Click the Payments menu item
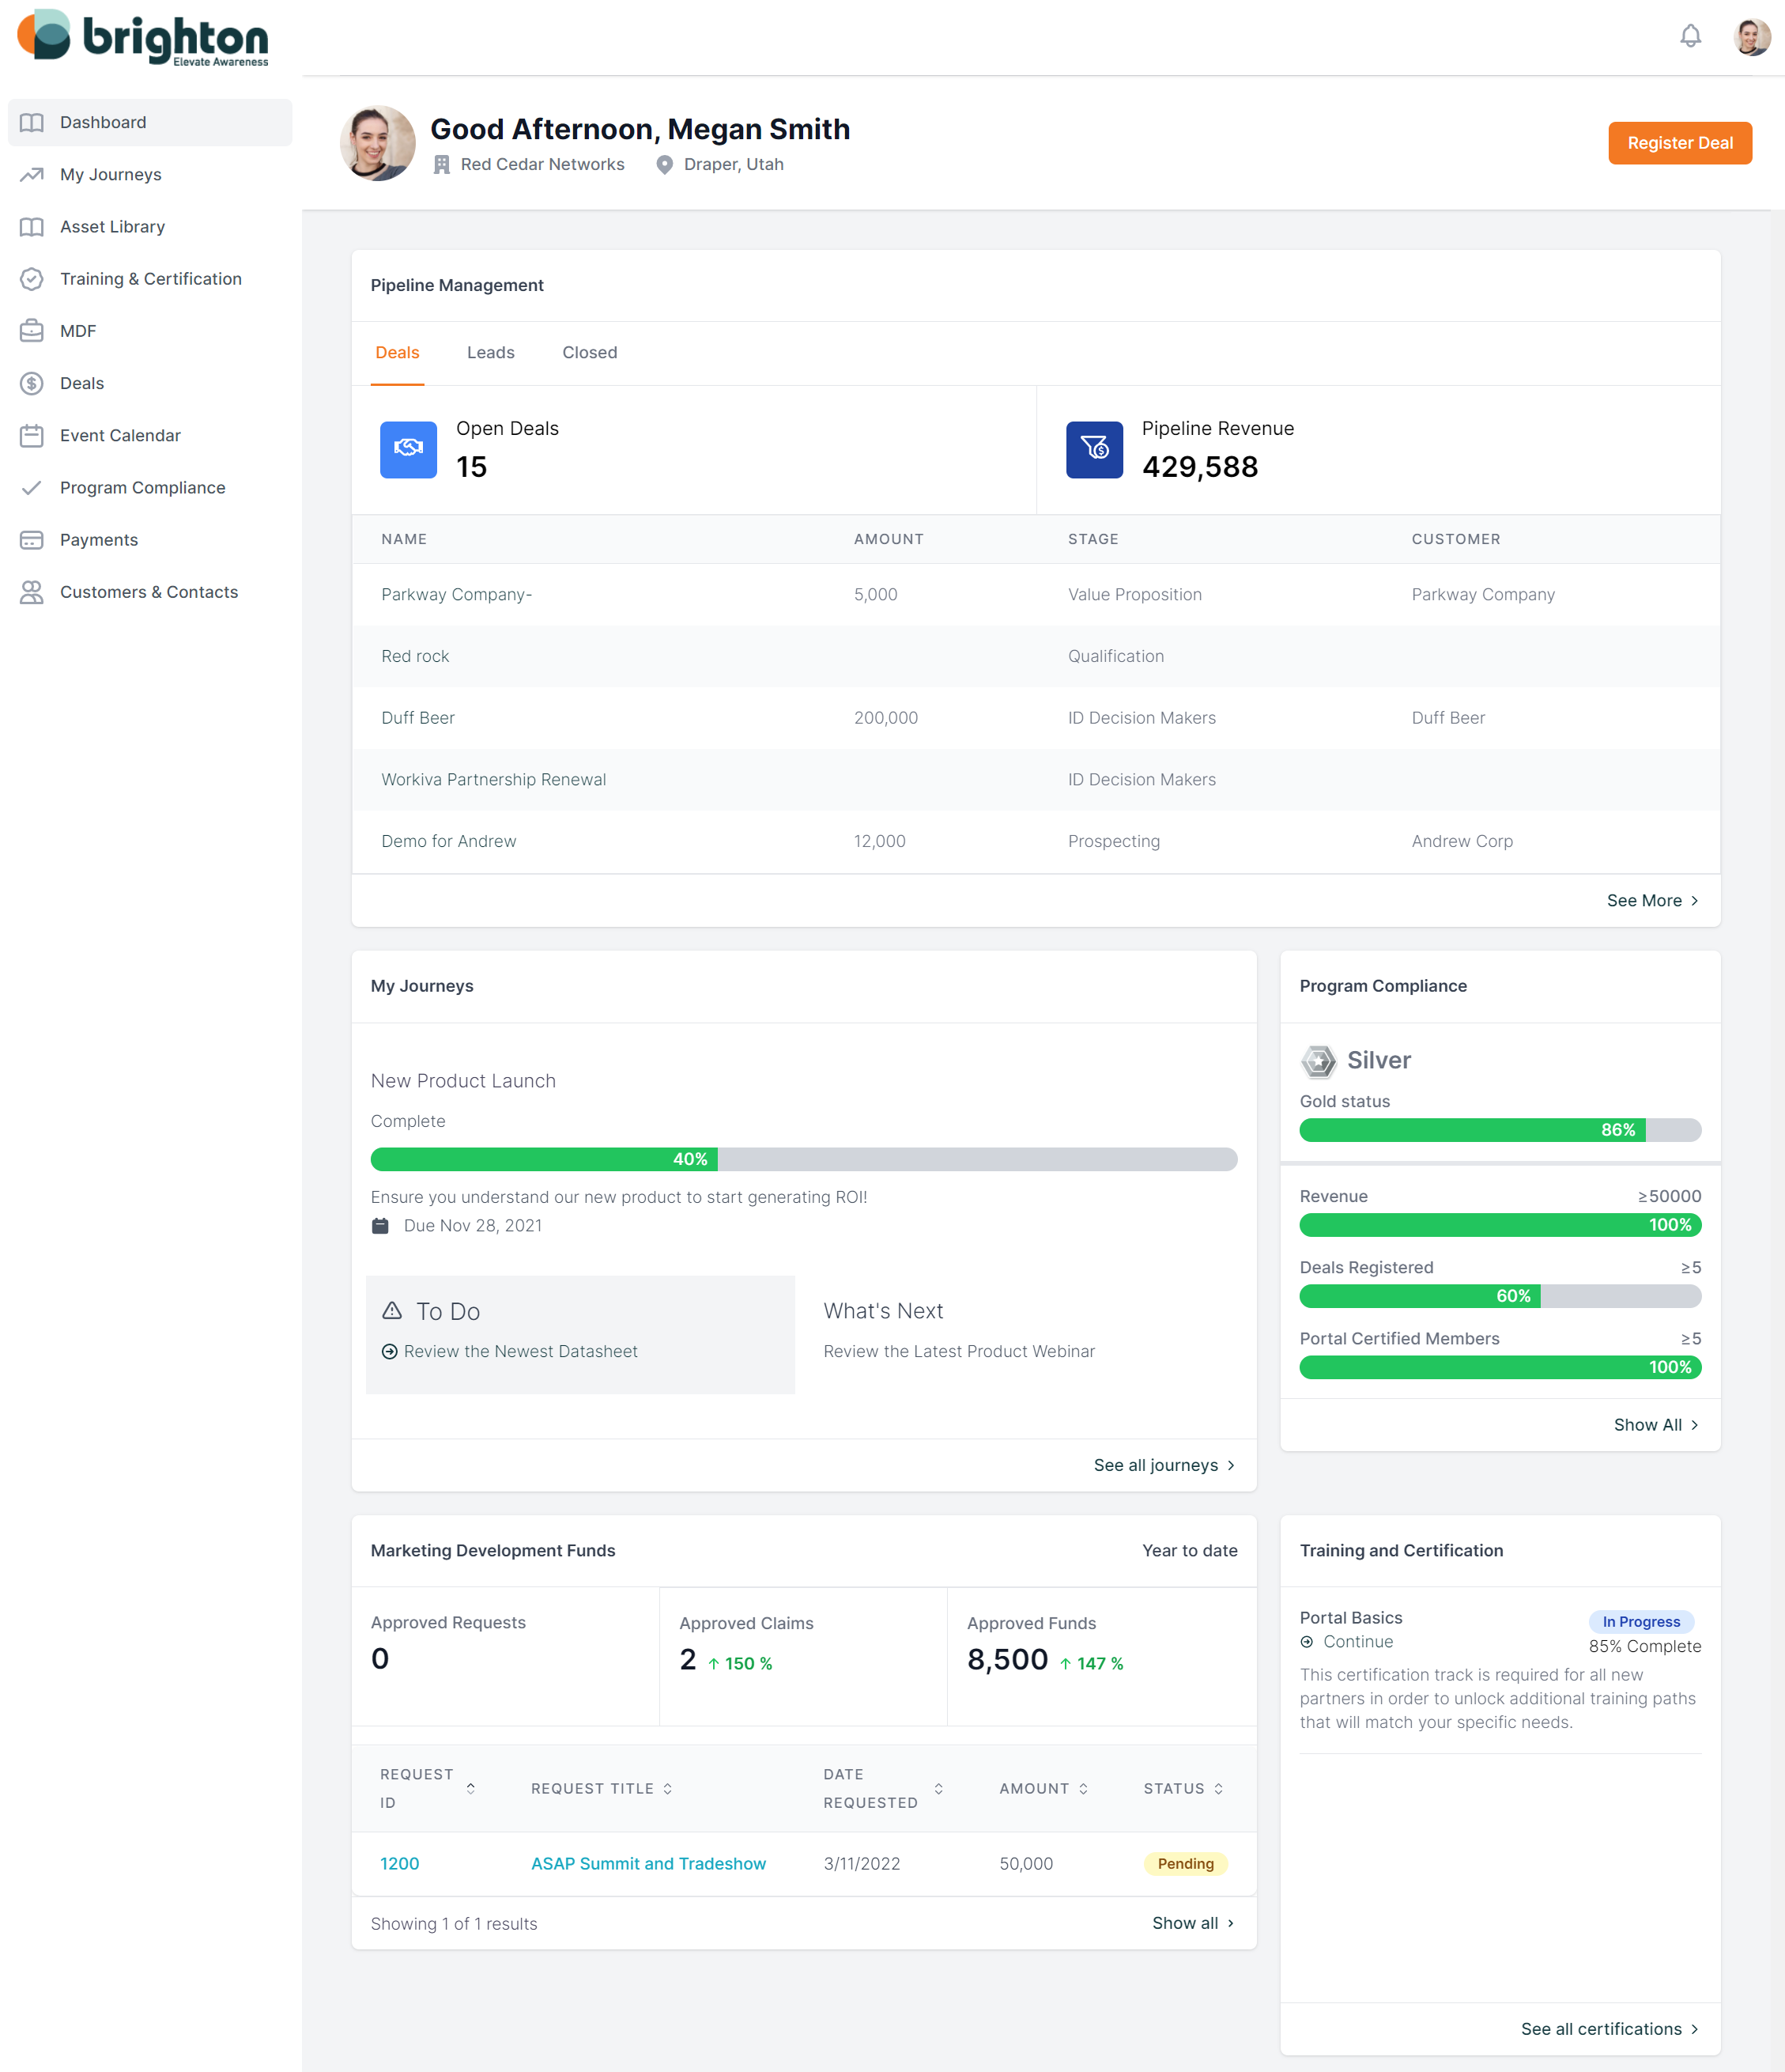Image resolution: width=1785 pixels, height=2072 pixels. click(x=99, y=539)
